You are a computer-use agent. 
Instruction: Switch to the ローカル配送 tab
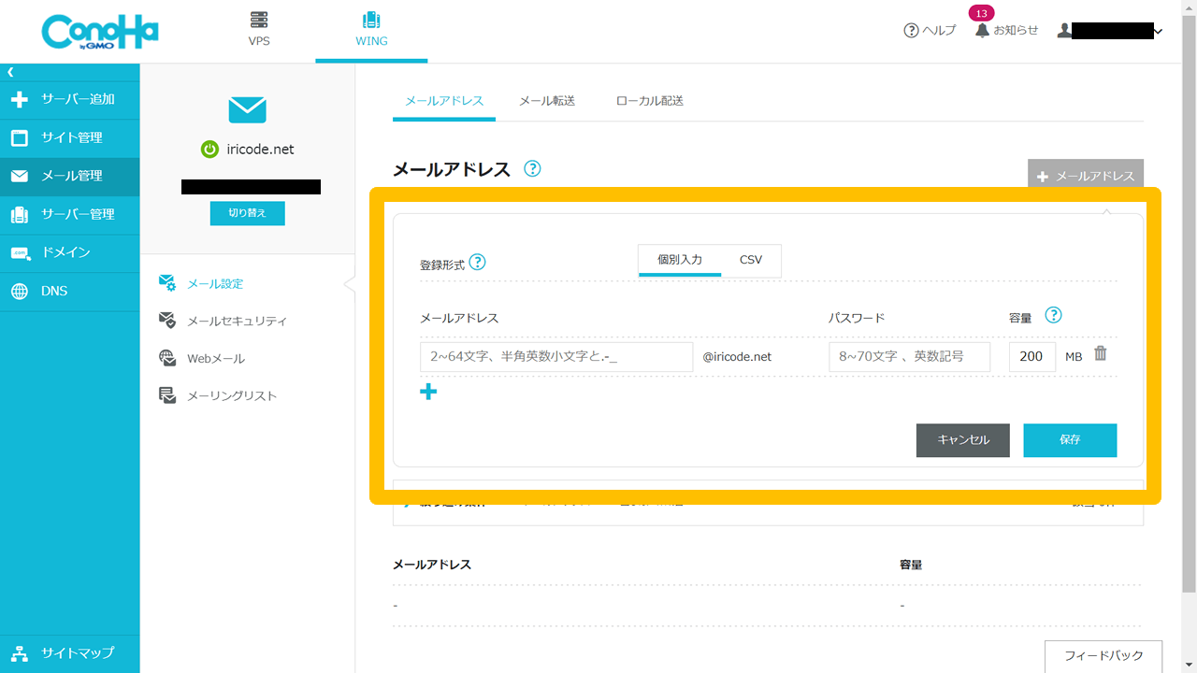click(x=650, y=100)
